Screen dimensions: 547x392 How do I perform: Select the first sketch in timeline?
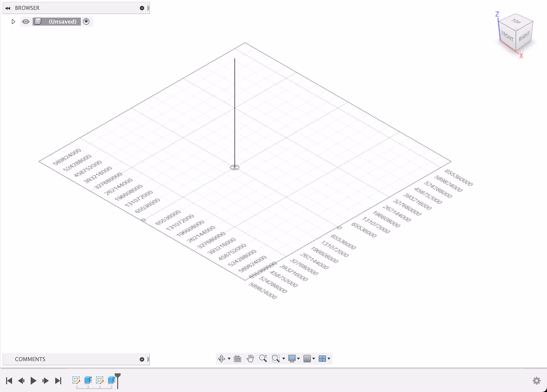pos(76,380)
